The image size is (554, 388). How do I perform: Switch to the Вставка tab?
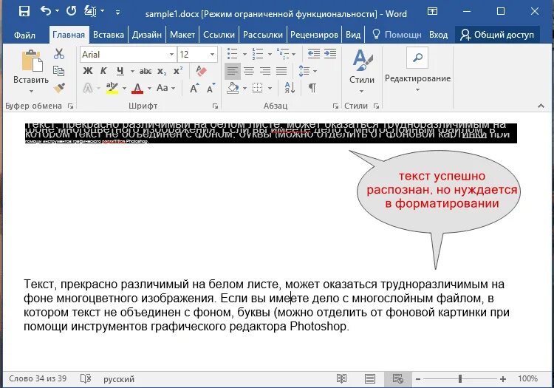click(x=109, y=35)
